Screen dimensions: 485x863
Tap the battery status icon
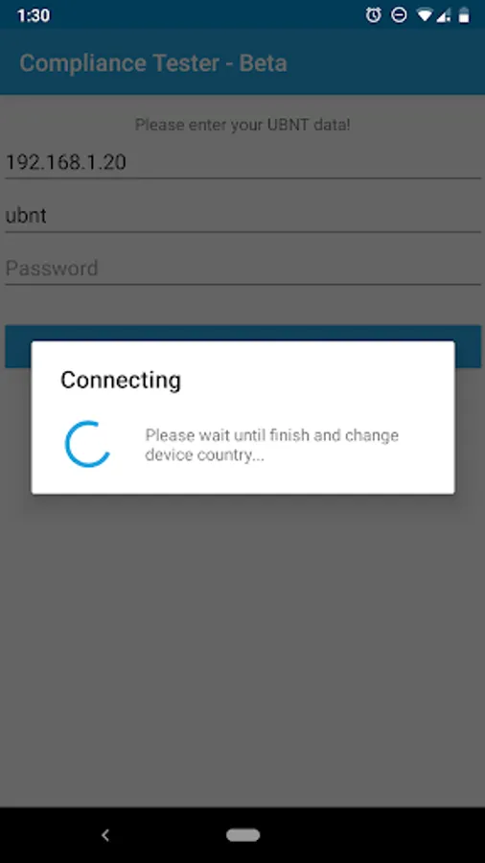tap(465, 15)
